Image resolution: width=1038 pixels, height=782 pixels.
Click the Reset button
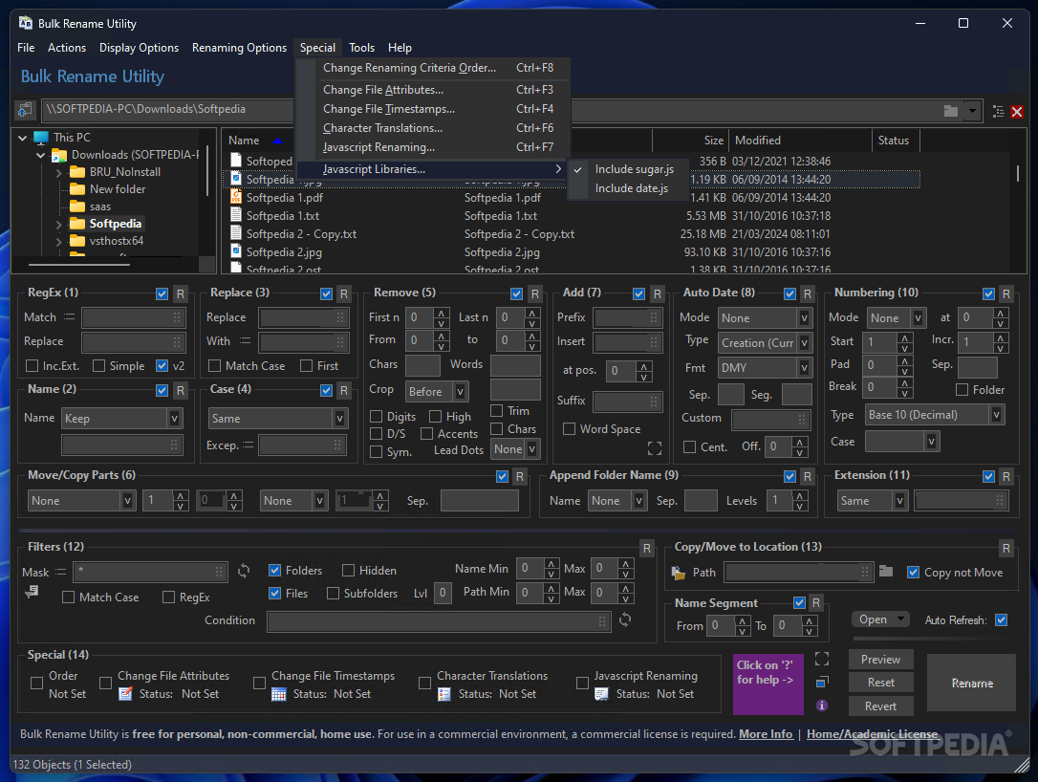point(880,682)
